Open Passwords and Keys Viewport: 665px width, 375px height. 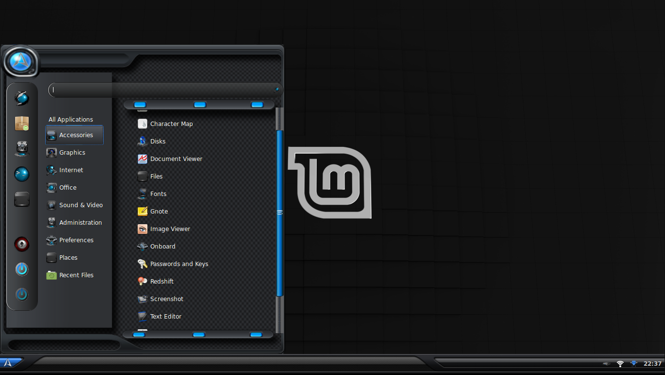coord(179,264)
